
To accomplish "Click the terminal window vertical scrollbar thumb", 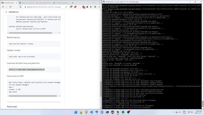I will tap(203, 103).
